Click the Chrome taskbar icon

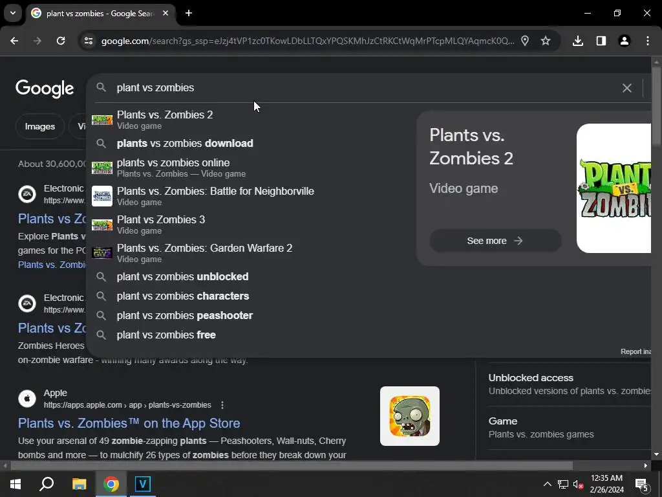point(111,484)
